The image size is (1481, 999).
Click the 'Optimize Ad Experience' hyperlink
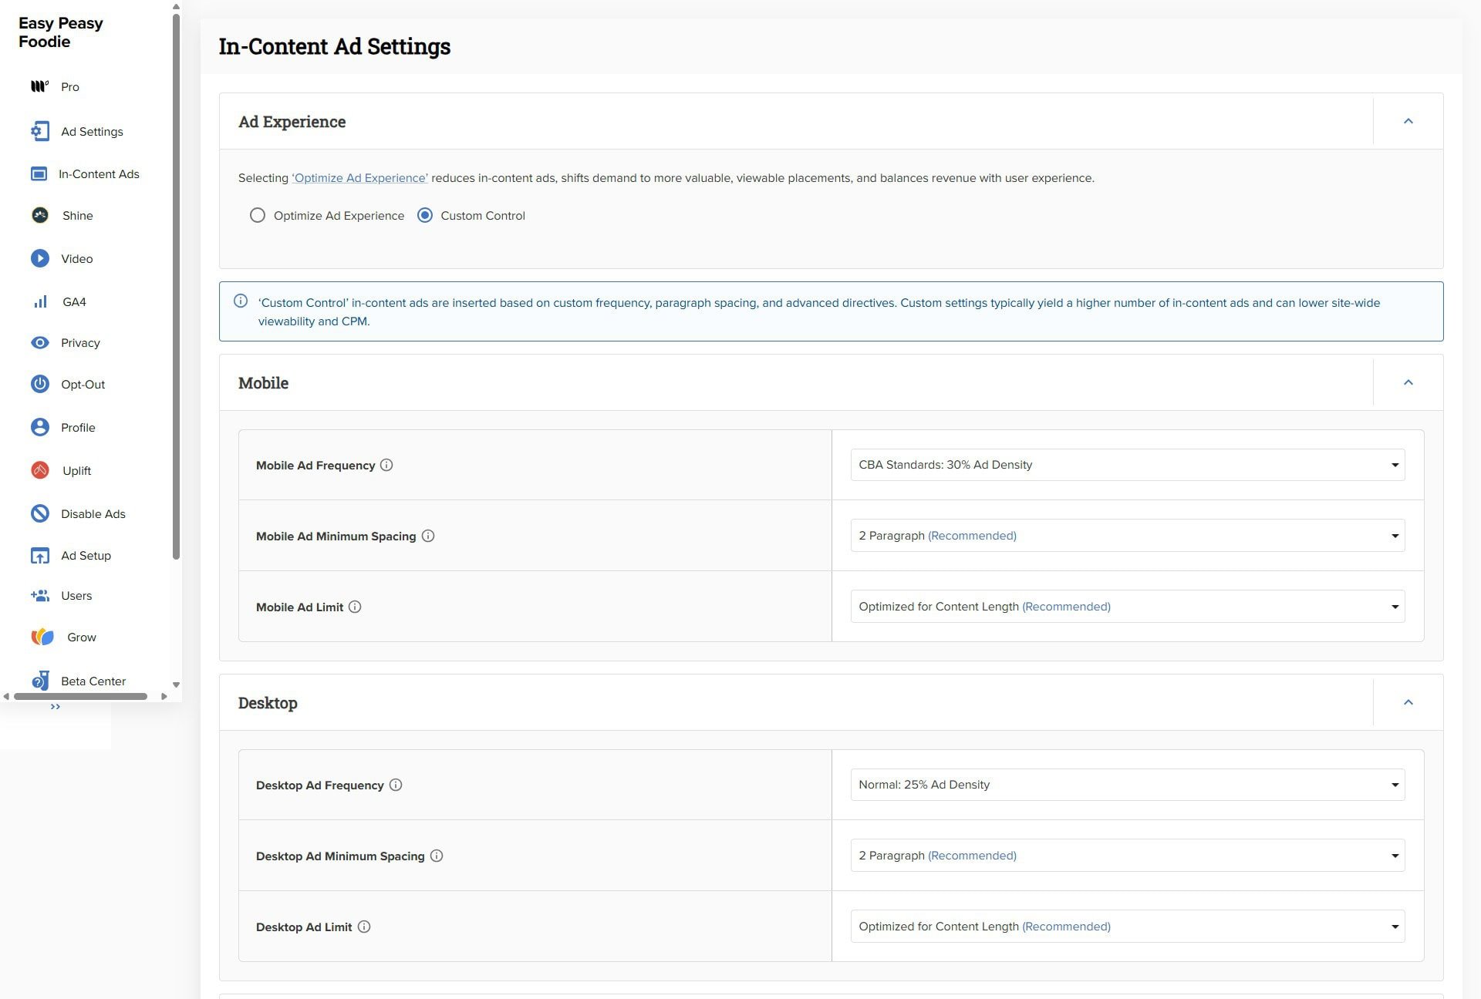click(359, 178)
